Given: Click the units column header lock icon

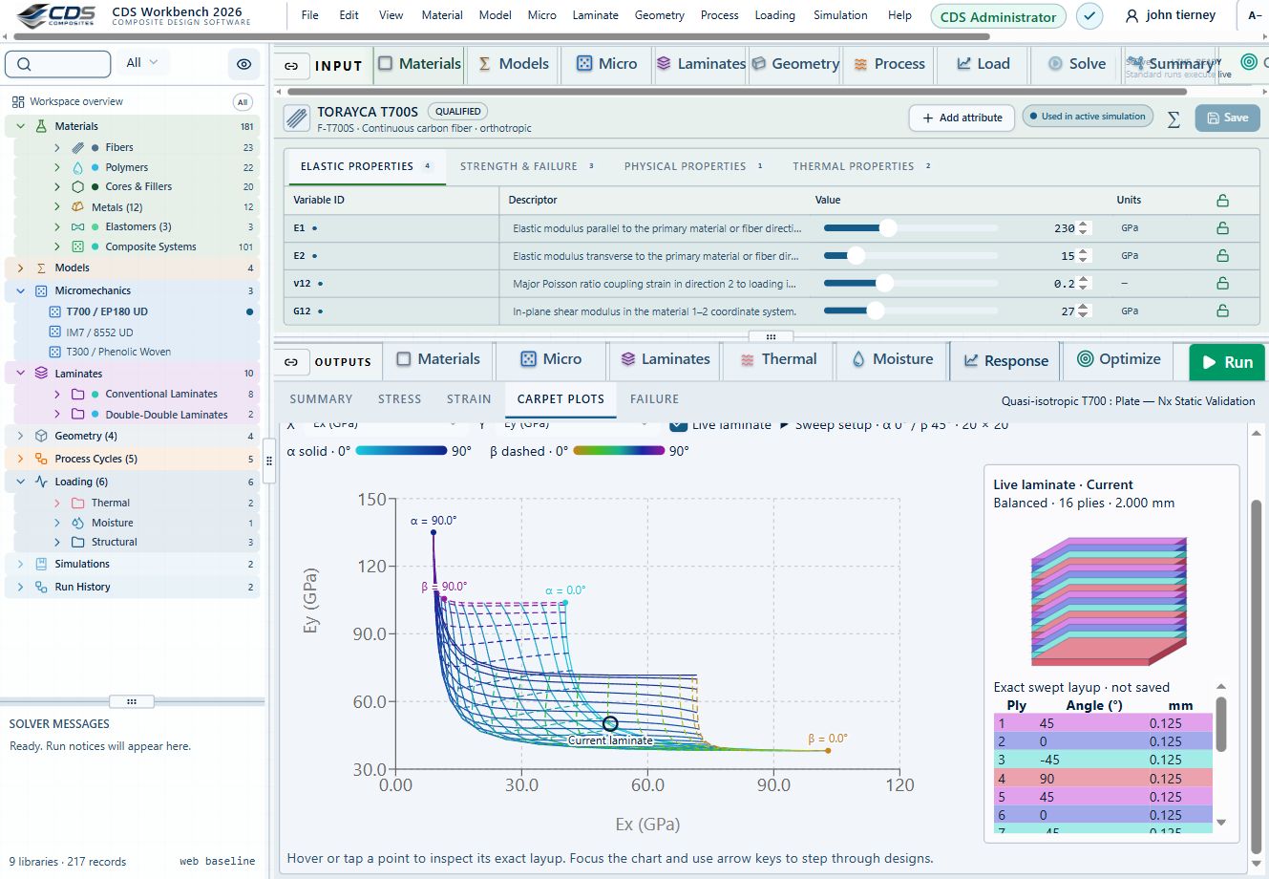Looking at the screenshot, I should click(x=1222, y=201).
